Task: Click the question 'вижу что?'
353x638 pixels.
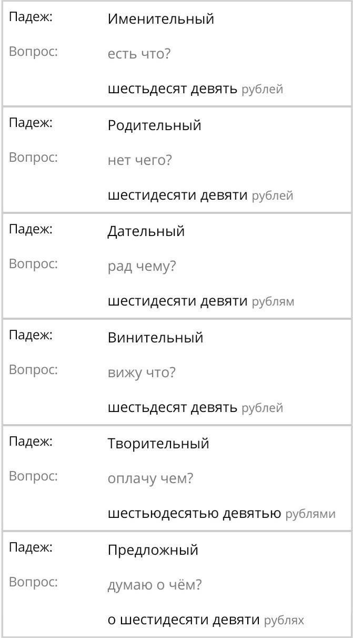Action: pos(142,373)
